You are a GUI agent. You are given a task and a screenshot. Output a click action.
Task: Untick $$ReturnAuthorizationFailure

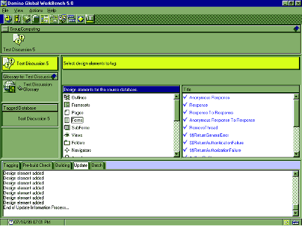click(x=185, y=150)
